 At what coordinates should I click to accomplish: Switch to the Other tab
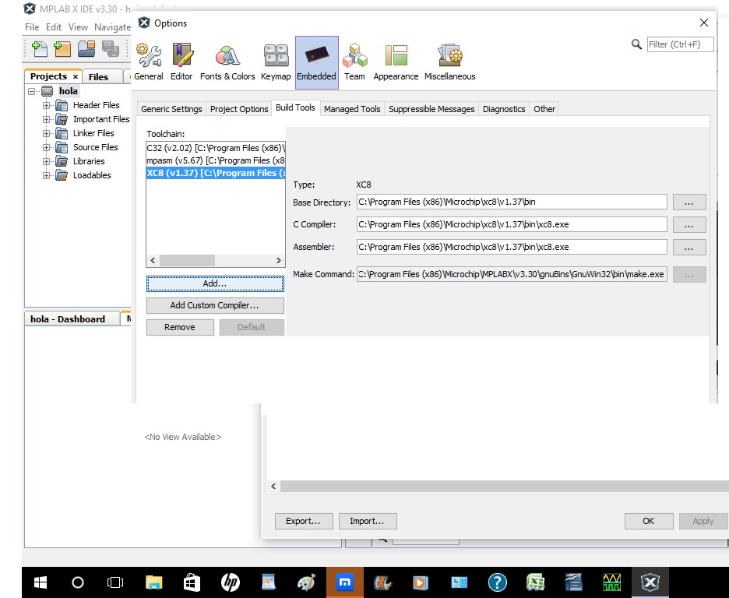click(544, 109)
